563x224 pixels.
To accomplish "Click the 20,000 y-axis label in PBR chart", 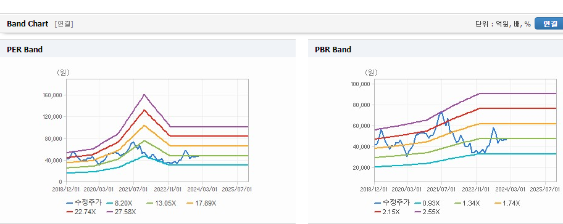I will click(362, 168).
